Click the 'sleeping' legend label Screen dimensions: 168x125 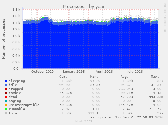click(17, 81)
